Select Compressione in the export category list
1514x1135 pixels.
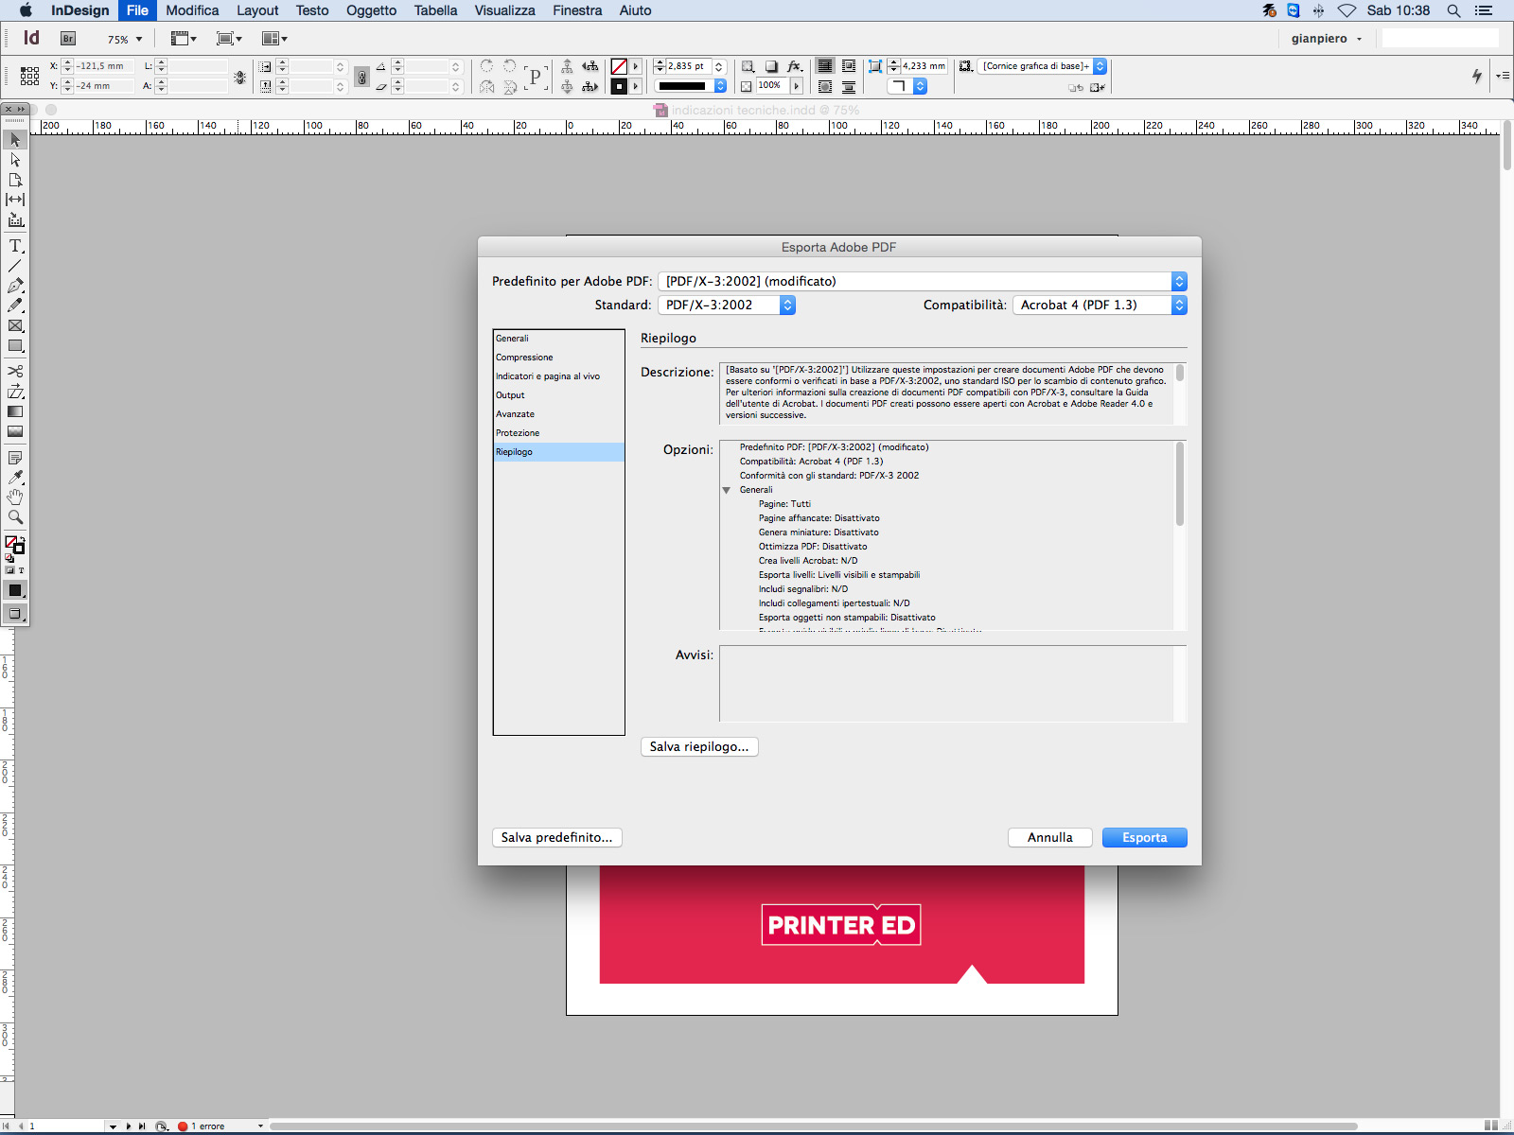click(558, 358)
